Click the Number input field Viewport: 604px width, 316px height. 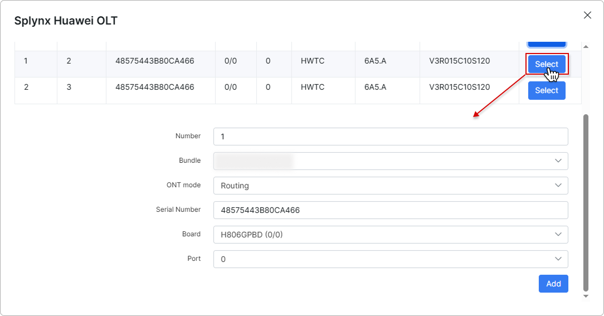point(391,137)
